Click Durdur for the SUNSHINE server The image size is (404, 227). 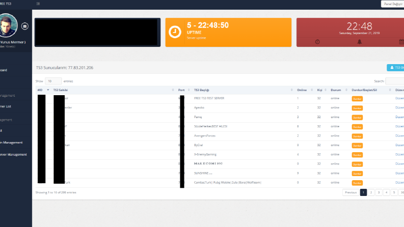point(357,174)
